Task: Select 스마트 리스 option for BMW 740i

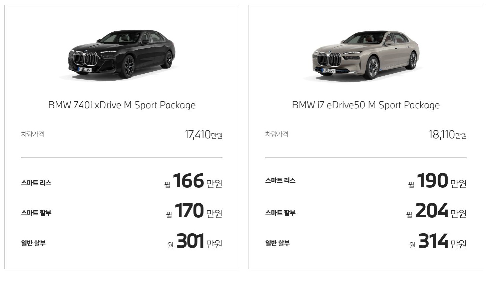Action: pyautogui.click(x=36, y=183)
